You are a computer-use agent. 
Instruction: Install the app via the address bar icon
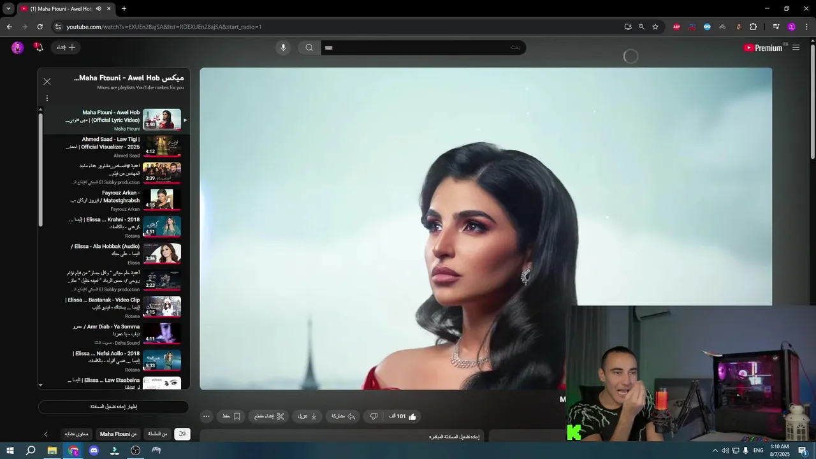(x=628, y=27)
